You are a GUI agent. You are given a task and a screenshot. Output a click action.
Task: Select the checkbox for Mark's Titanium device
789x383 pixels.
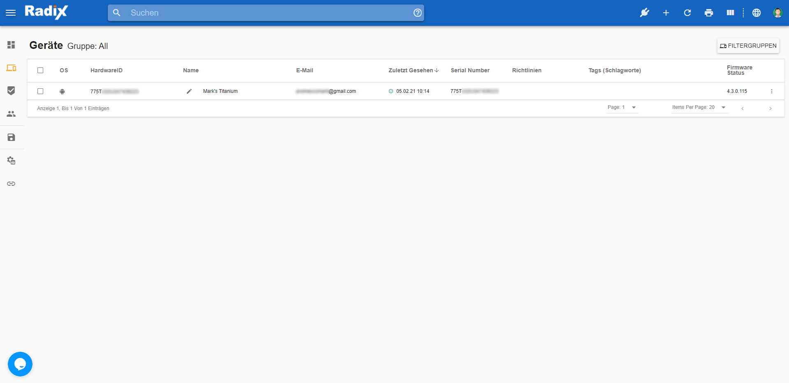pyautogui.click(x=40, y=91)
